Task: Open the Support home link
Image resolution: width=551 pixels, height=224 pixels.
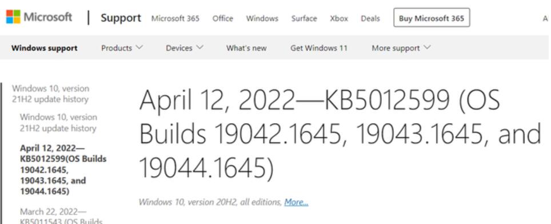Action: click(x=121, y=18)
